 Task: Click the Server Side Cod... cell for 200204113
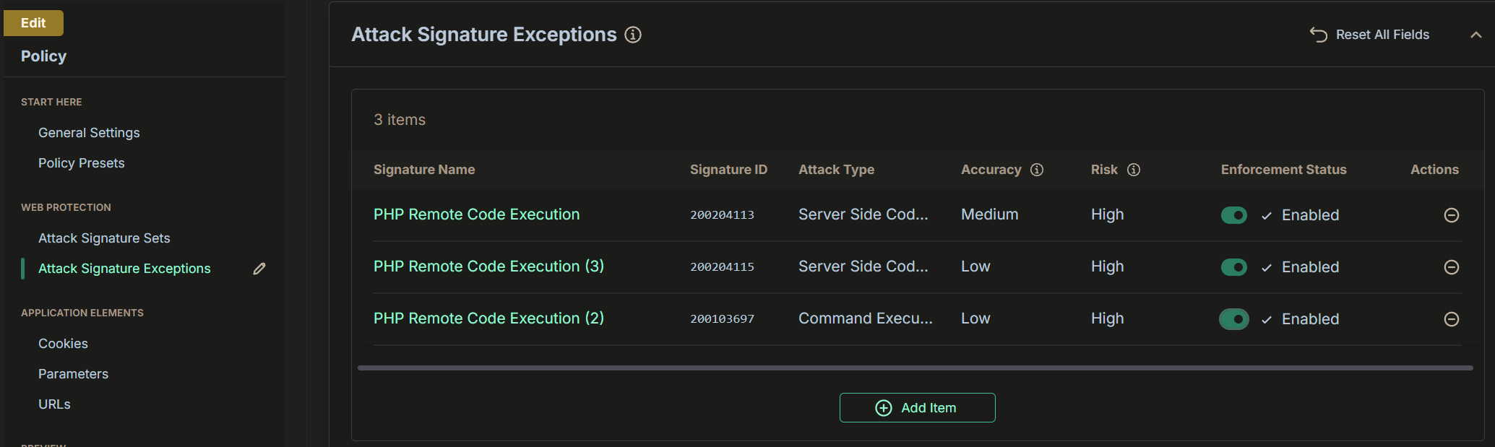[863, 214]
